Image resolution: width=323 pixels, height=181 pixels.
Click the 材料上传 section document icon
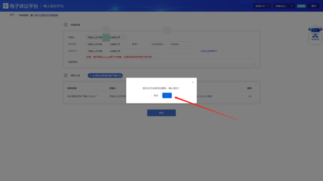point(66,75)
